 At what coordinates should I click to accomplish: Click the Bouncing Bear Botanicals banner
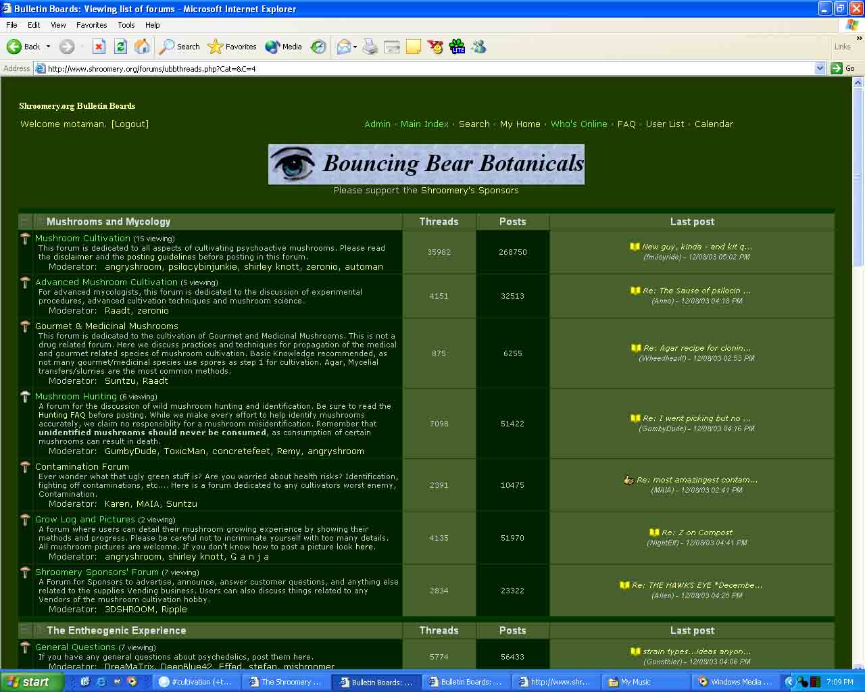[x=426, y=164]
